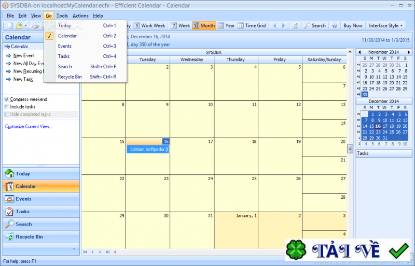Screen dimensions: 415x266
Task: Select the January, 1 calendar cell
Action: pos(236,230)
